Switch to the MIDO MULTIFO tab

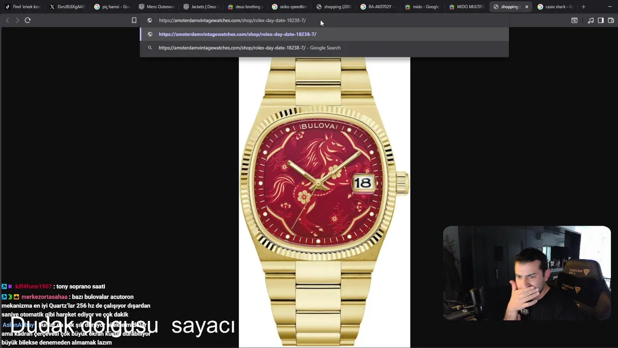(467, 7)
